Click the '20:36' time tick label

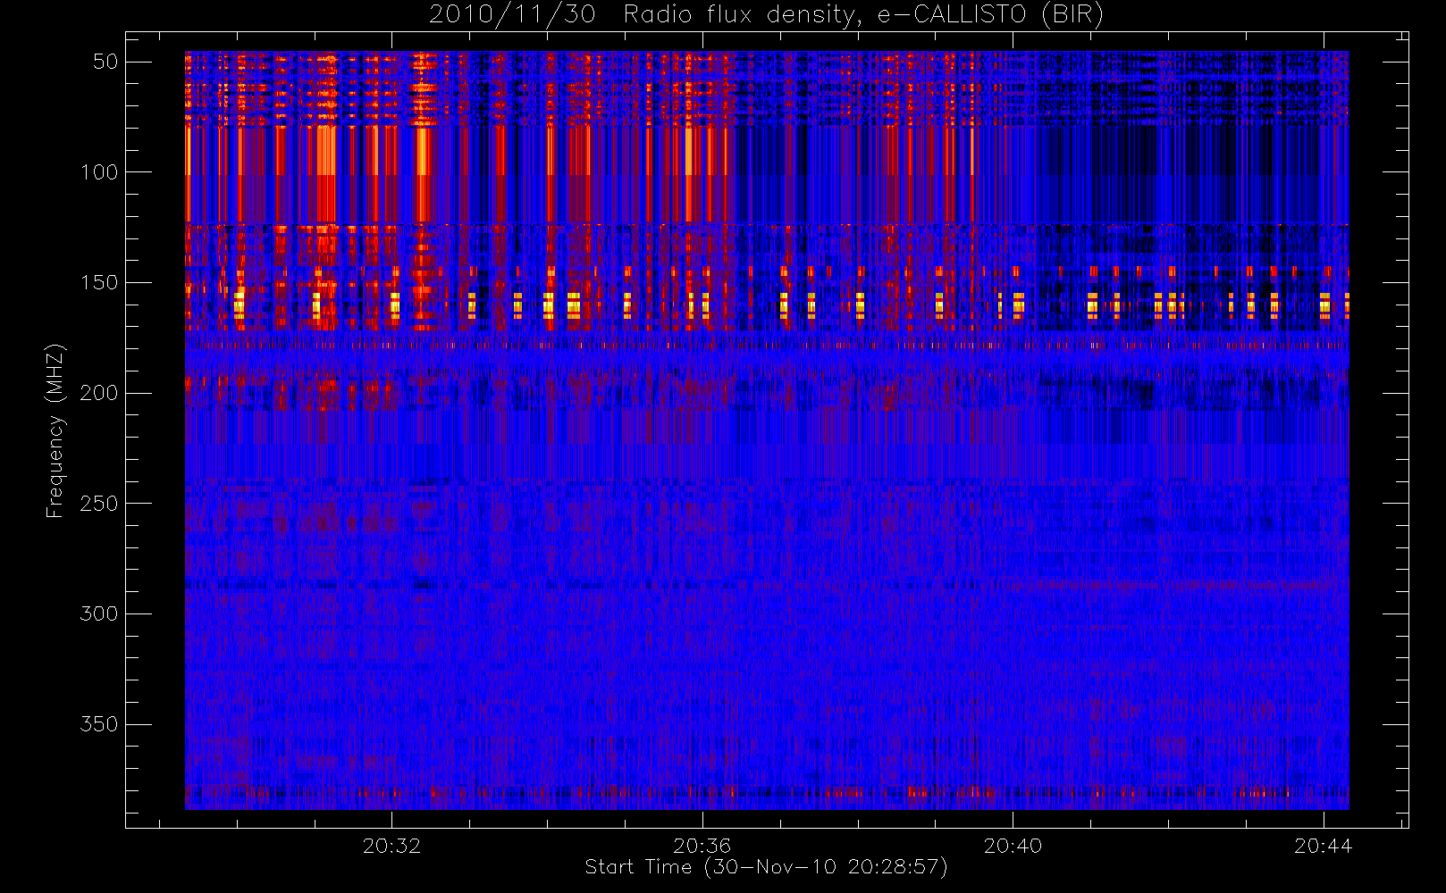coord(702,846)
